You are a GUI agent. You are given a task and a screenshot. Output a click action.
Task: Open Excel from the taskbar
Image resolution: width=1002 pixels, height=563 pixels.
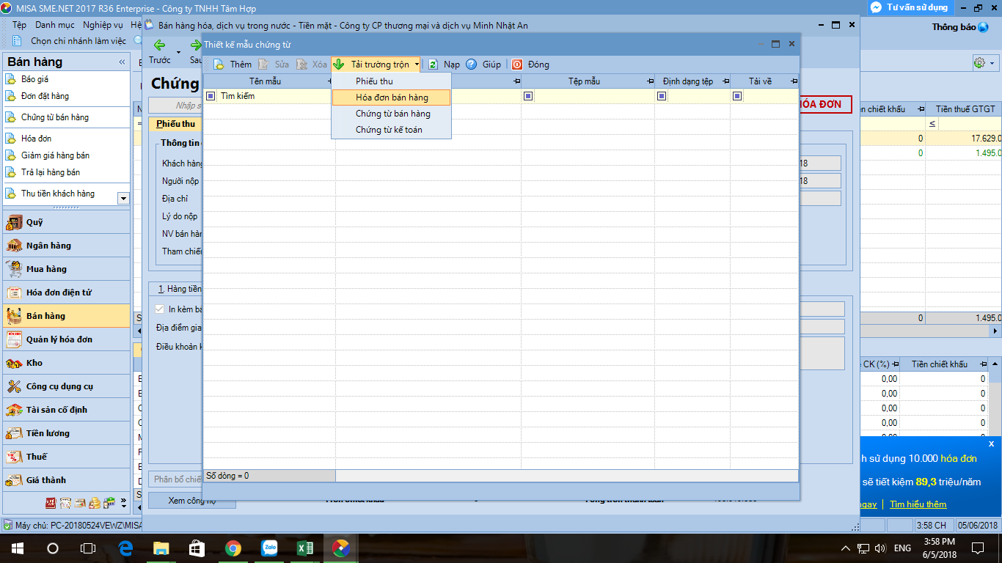coord(305,548)
